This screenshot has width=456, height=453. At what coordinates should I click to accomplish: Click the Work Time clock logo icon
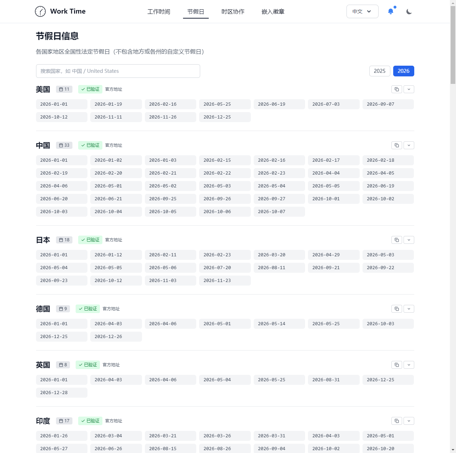pos(40,11)
